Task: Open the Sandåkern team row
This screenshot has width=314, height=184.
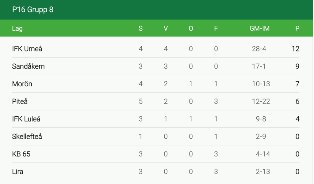Action: [x=28, y=66]
